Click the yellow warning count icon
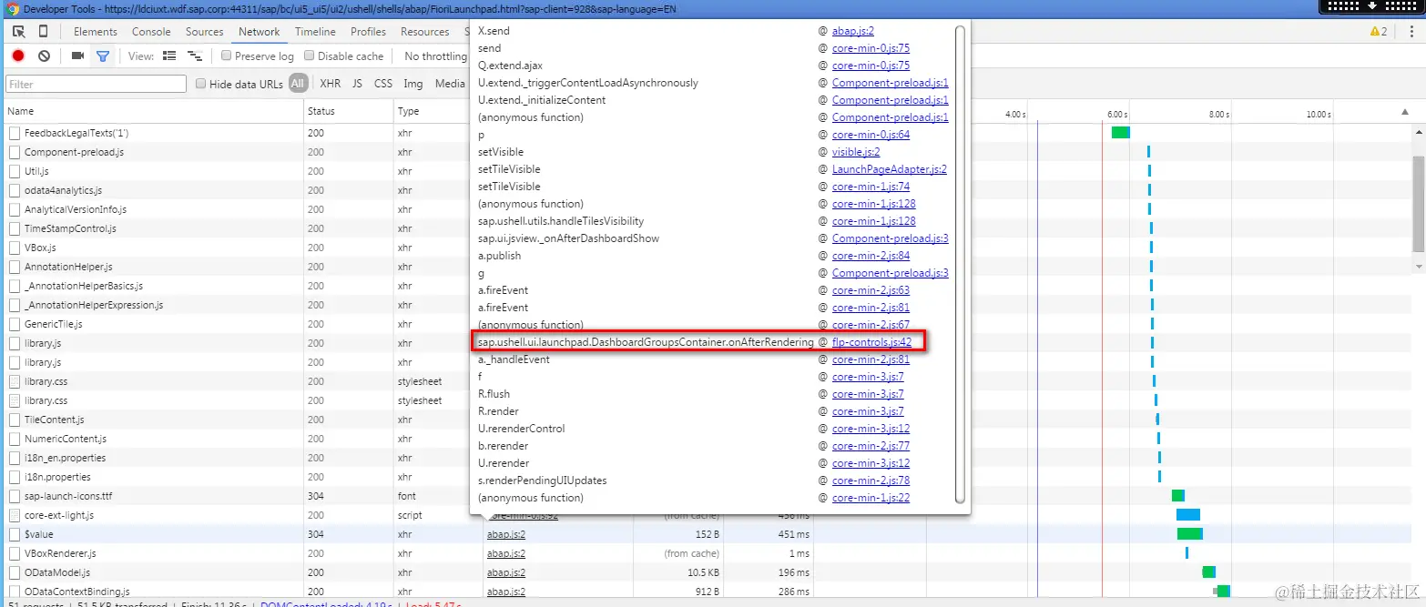The height and width of the screenshot is (607, 1426). pos(1379,32)
